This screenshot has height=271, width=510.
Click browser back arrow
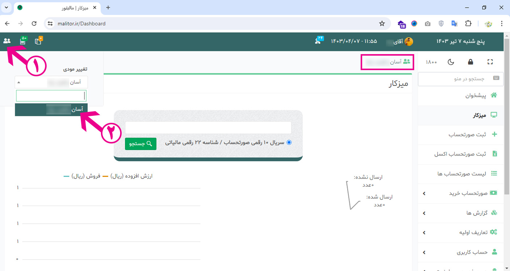7,24
